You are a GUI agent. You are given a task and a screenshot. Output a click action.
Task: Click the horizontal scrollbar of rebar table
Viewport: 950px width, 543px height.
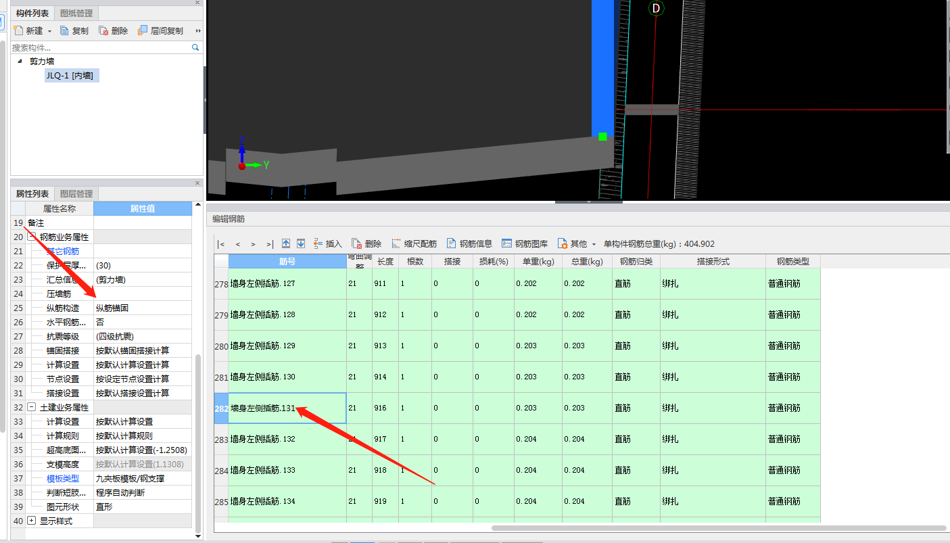coord(719,528)
